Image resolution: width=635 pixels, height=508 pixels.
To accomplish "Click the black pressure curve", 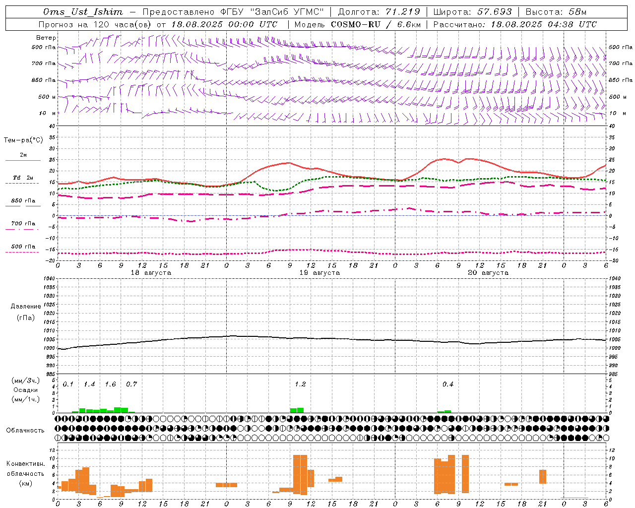I will tap(332, 339).
